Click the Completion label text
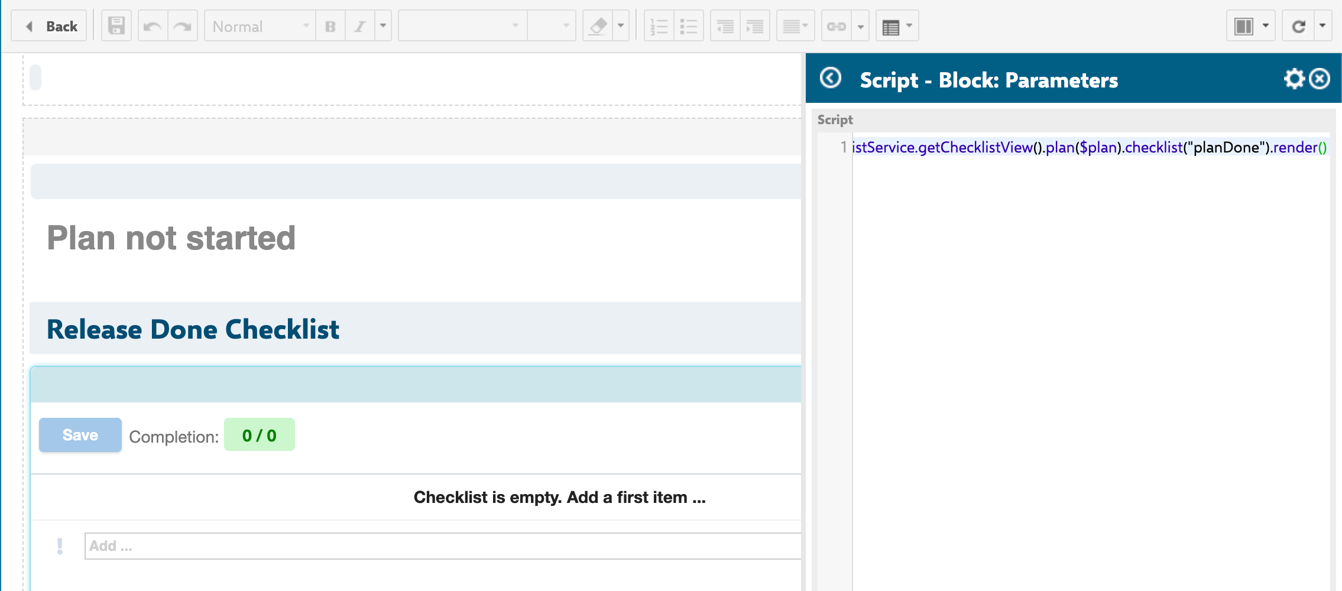 pyautogui.click(x=174, y=437)
